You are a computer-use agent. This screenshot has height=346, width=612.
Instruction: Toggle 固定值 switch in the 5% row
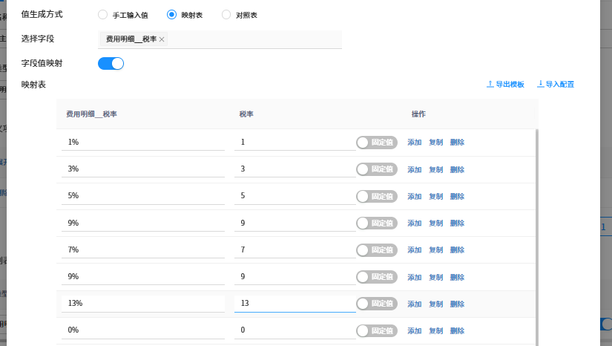[377, 197]
